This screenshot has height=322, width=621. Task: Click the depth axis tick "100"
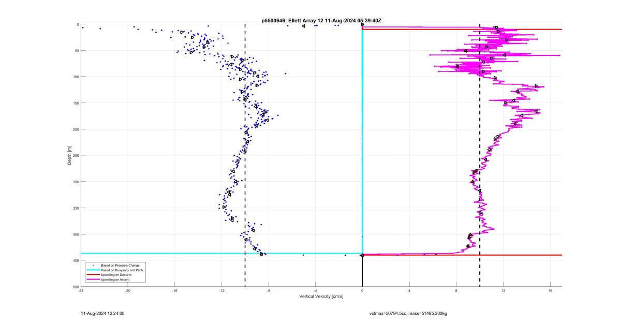click(76, 77)
